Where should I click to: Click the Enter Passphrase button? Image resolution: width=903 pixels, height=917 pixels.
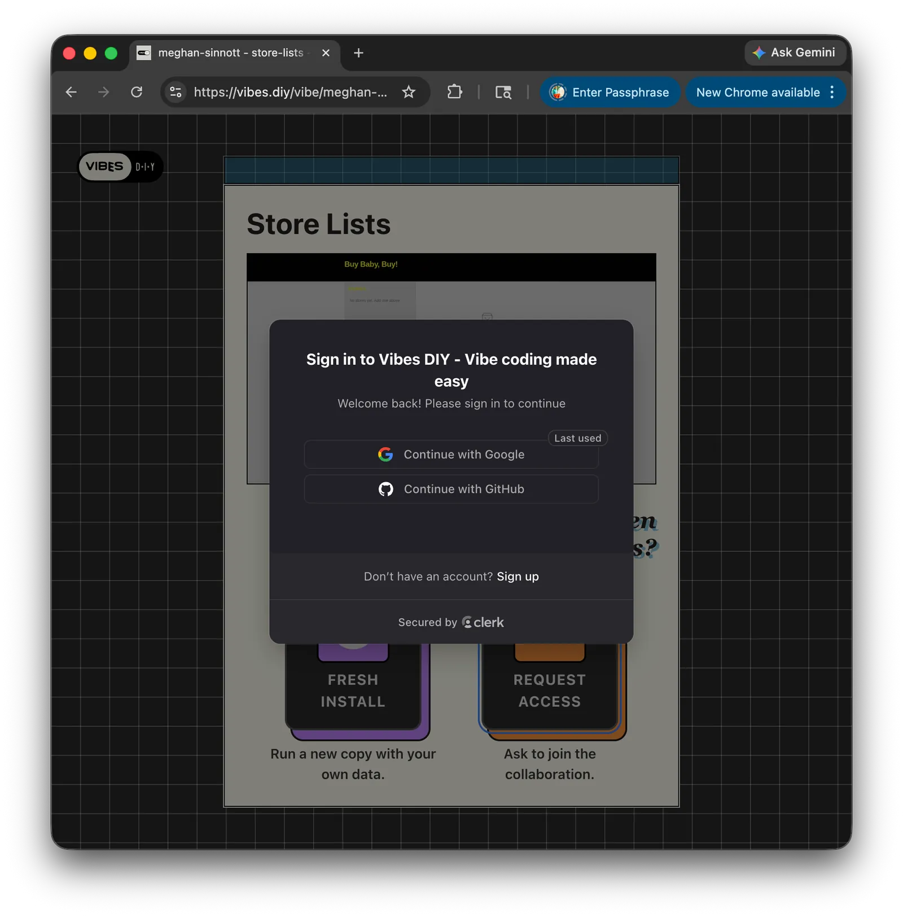(610, 92)
